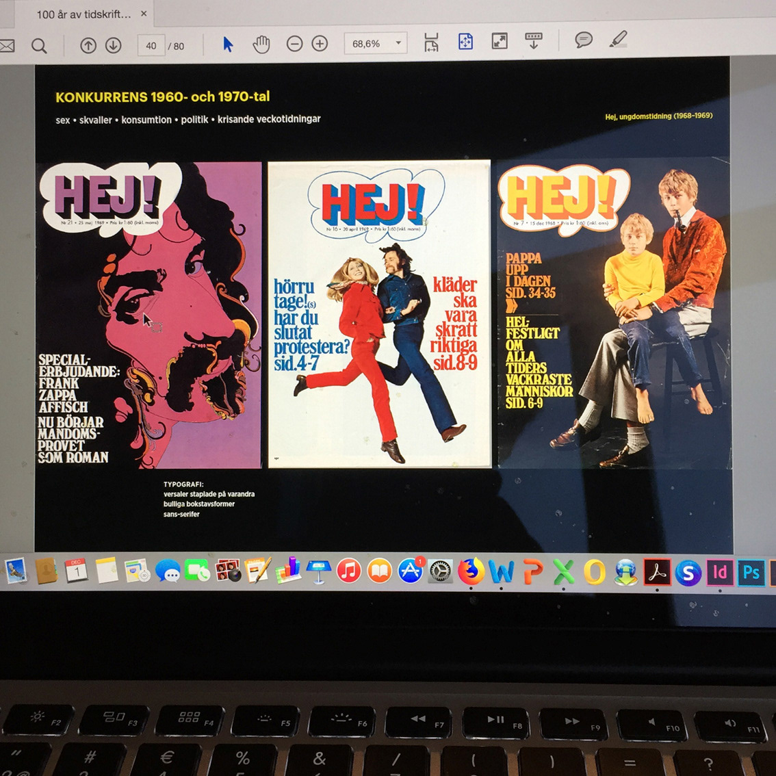Click the read mode download-arrow icon

click(x=534, y=40)
